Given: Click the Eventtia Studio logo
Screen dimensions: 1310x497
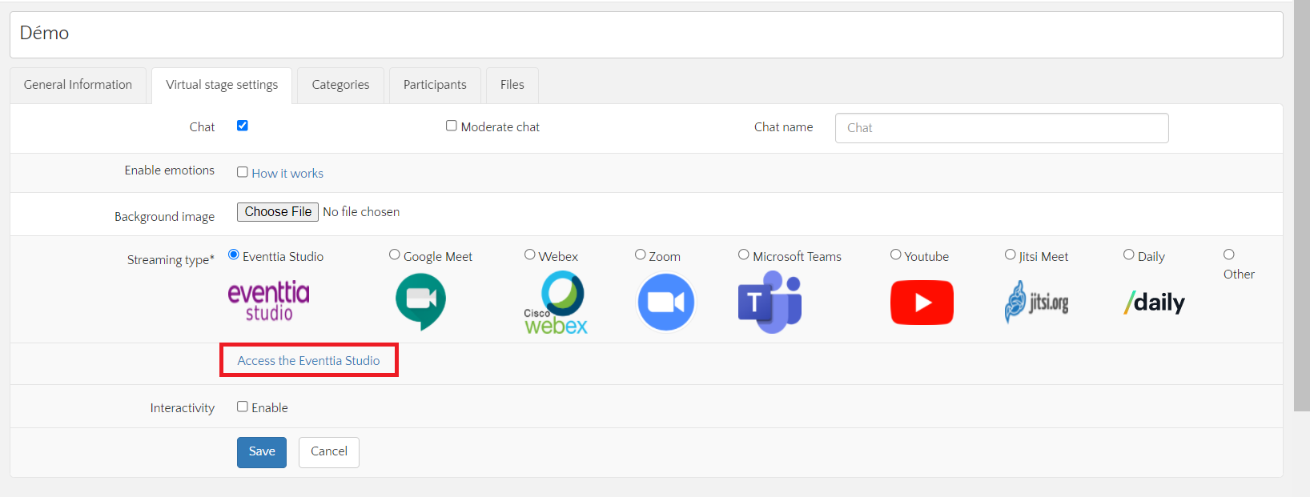Looking at the screenshot, I should pyautogui.click(x=268, y=302).
